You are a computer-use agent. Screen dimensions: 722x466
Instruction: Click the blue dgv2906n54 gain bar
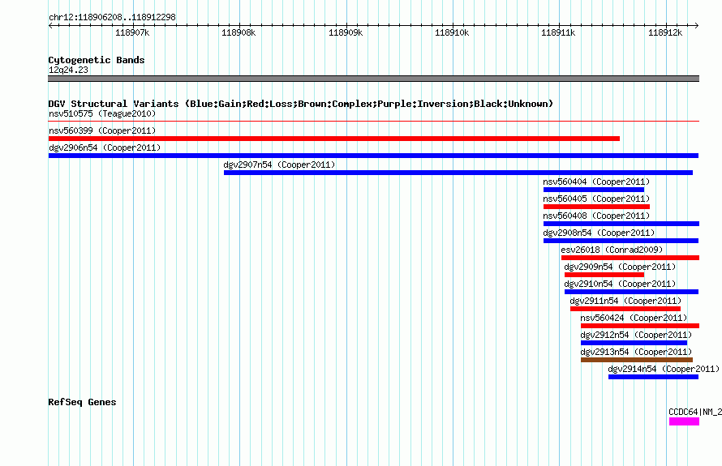[373, 156]
